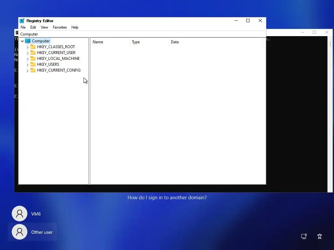334x250 pixels.
Task: Open the Help menu
Action: [75, 27]
